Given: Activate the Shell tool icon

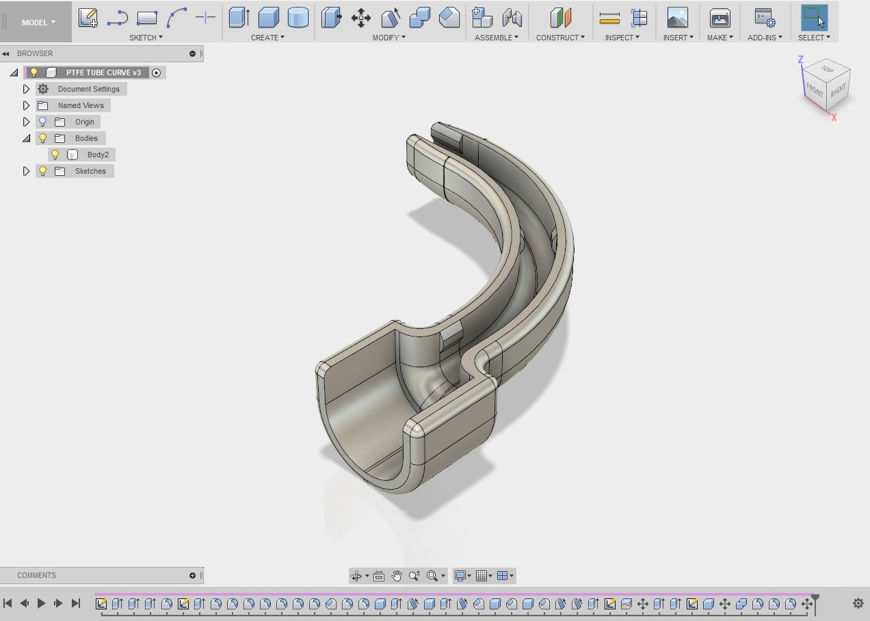Looking at the screenshot, I should pos(449,18).
